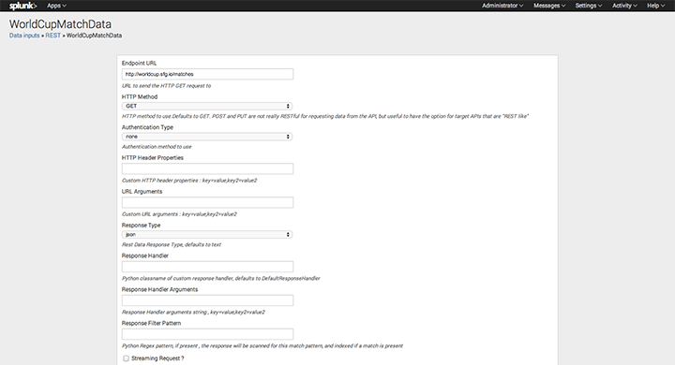Click the HTTP Header Properties field
The width and height of the screenshot is (675, 365).
(x=207, y=168)
